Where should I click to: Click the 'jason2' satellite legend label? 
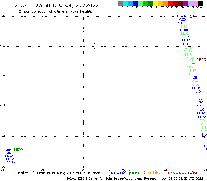(x=117, y=173)
